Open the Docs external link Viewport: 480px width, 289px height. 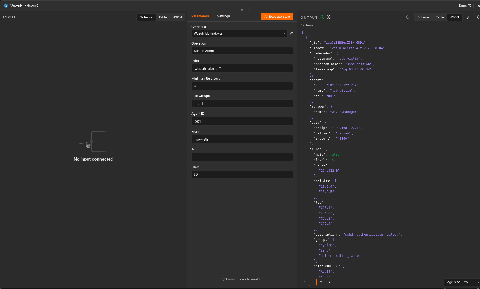pos(465,6)
